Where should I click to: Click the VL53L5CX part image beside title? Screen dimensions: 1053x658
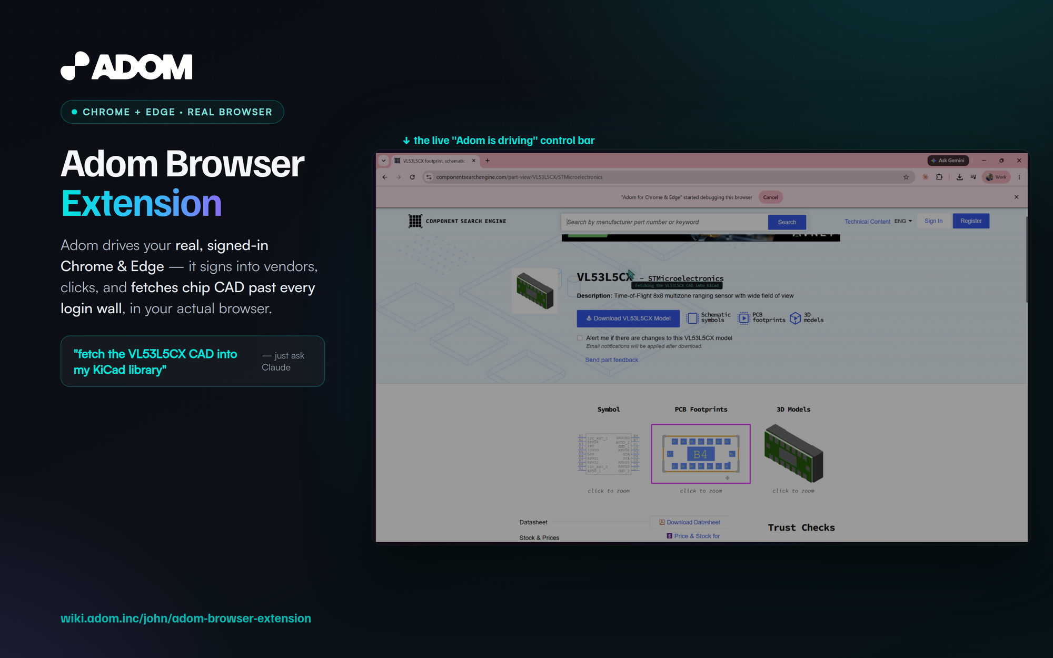coord(535,291)
